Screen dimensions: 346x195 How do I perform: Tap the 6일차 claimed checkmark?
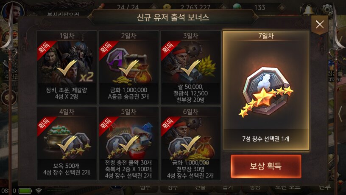[191, 144]
